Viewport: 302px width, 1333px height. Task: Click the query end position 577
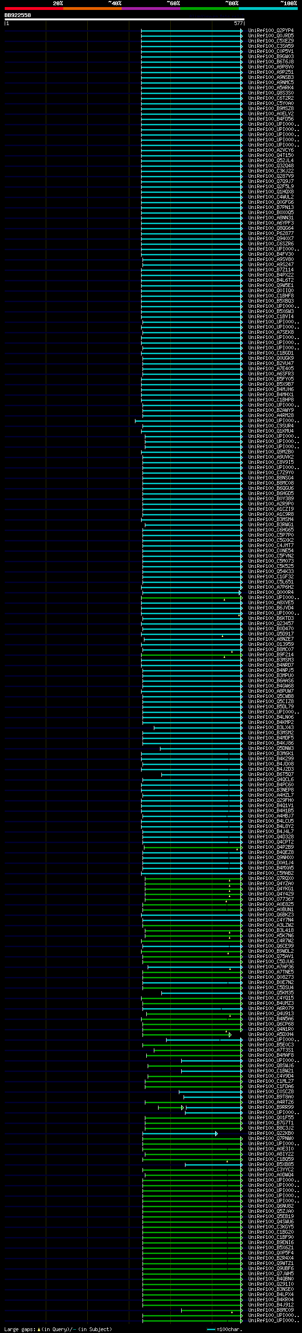click(238, 23)
